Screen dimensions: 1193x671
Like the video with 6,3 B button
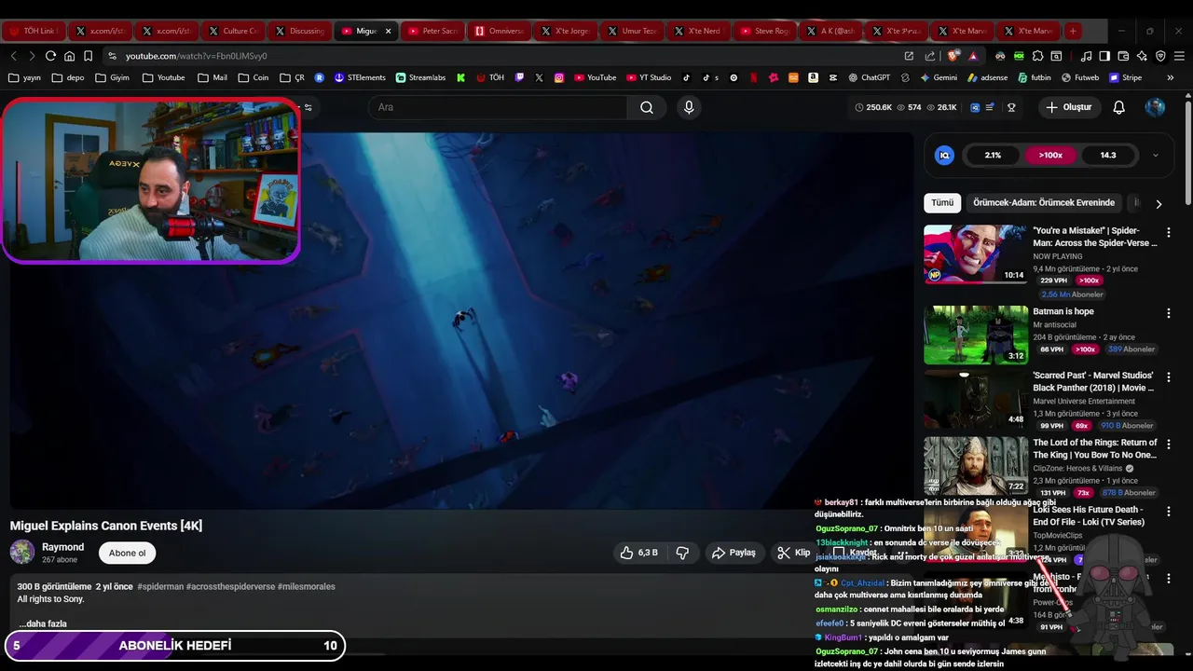click(x=638, y=553)
